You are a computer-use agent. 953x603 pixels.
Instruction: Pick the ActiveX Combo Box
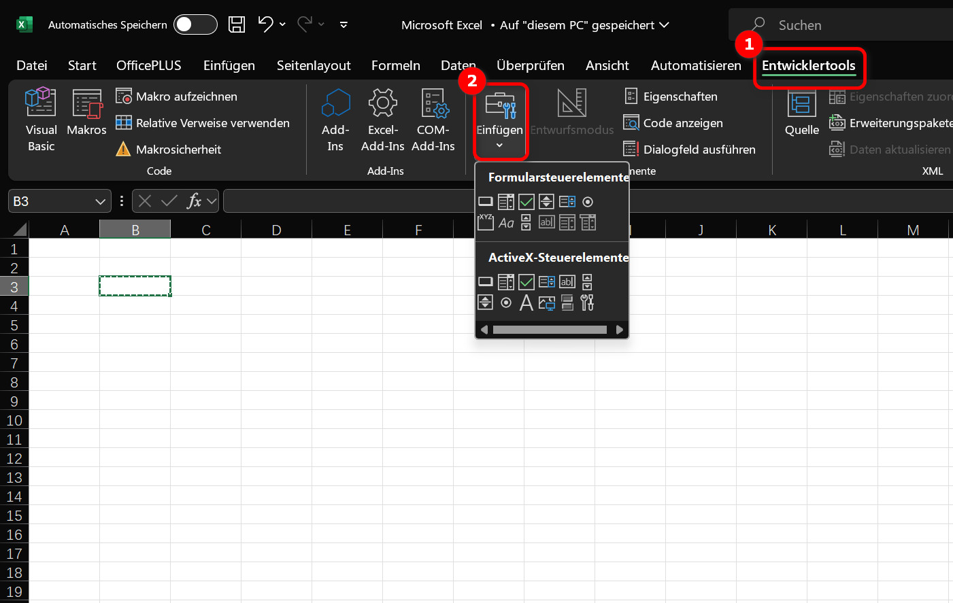pos(506,281)
